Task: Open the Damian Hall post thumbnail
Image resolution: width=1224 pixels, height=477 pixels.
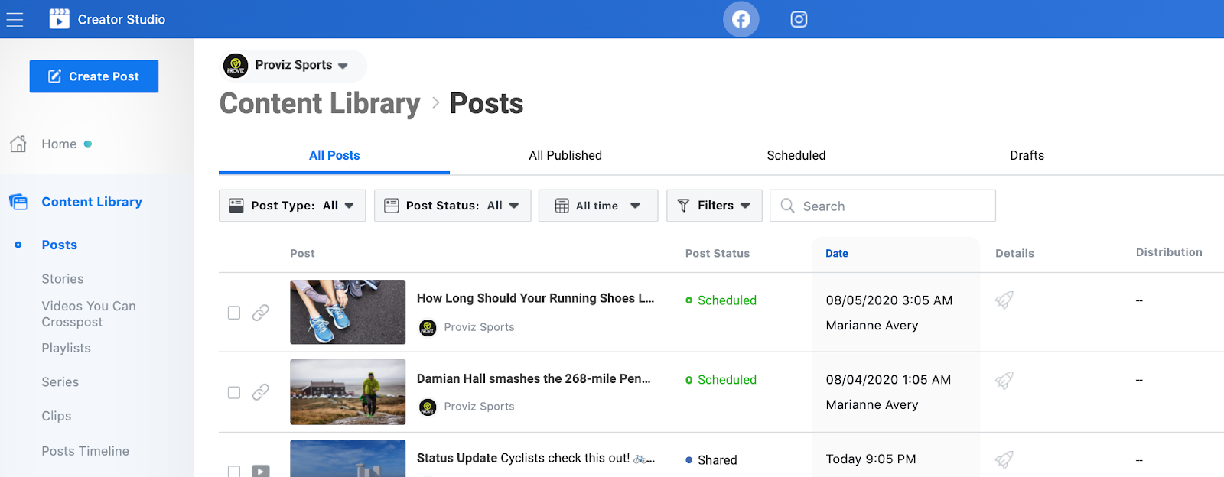Action: pyautogui.click(x=347, y=391)
